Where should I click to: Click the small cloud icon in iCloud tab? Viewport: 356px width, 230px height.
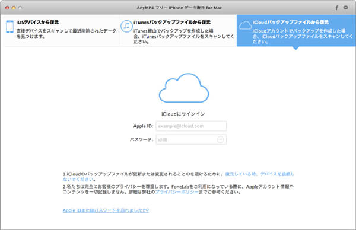click(244, 25)
